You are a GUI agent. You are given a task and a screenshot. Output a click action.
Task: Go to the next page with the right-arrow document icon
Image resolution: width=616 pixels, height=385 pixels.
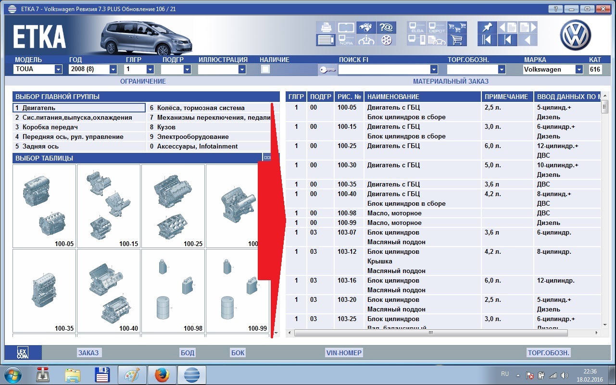click(x=528, y=27)
